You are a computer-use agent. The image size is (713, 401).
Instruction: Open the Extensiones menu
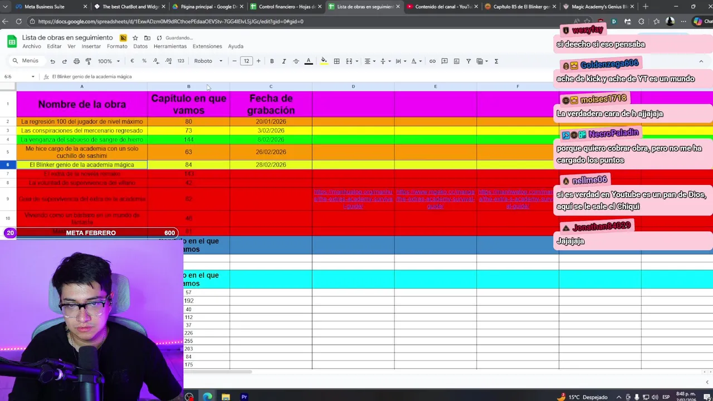207,46
